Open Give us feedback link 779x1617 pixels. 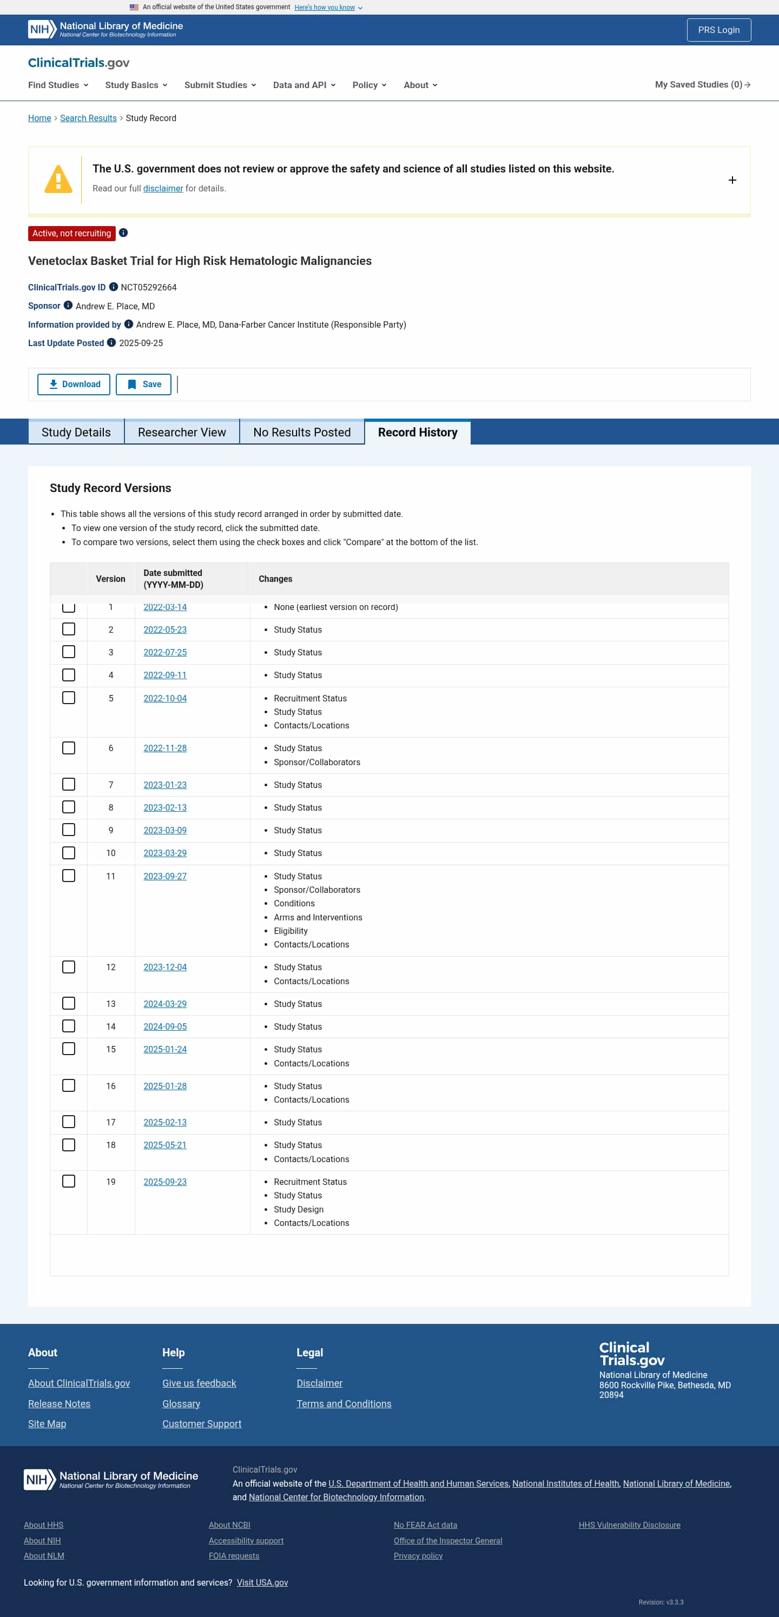199,1383
